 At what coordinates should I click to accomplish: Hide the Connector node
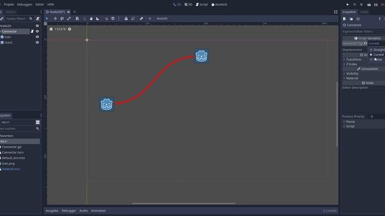coord(37,31)
